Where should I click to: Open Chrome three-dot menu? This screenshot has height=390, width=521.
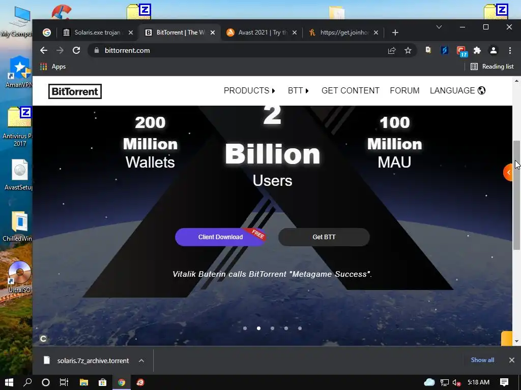click(510, 50)
